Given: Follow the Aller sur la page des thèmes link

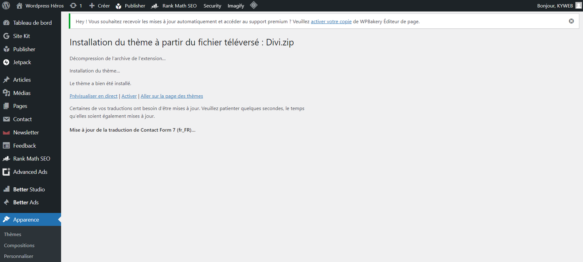Looking at the screenshot, I should click(x=172, y=96).
